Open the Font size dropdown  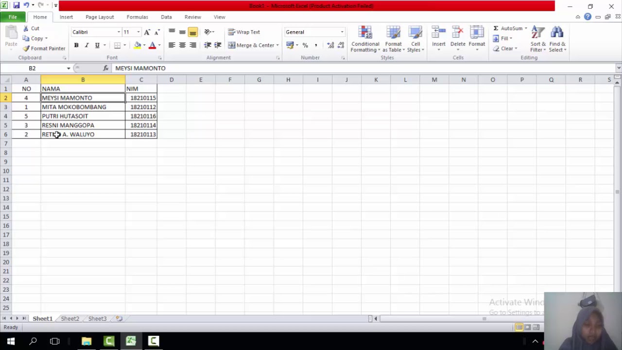138,32
